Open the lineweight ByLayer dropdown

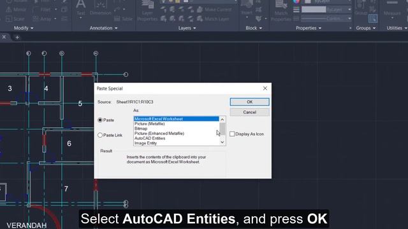point(349,10)
